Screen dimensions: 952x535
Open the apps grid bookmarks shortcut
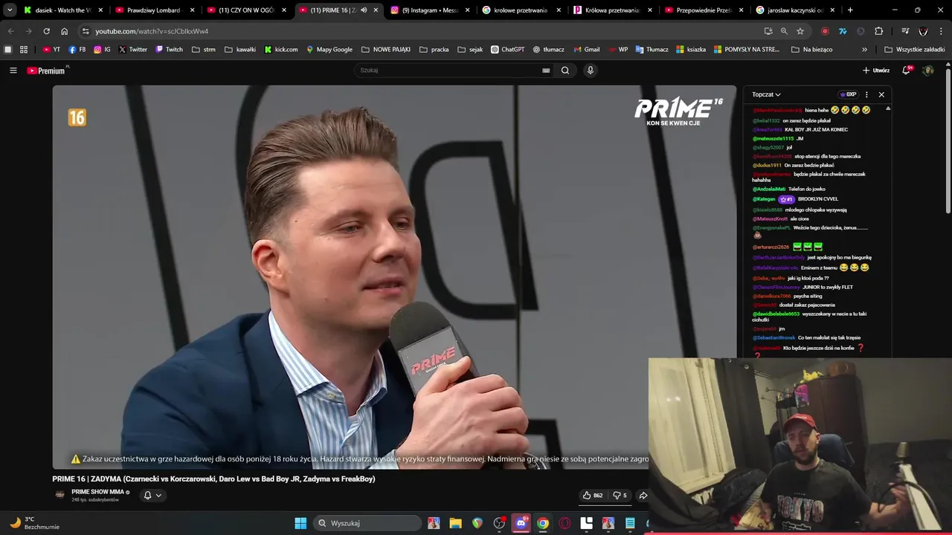(x=24, y=50)
